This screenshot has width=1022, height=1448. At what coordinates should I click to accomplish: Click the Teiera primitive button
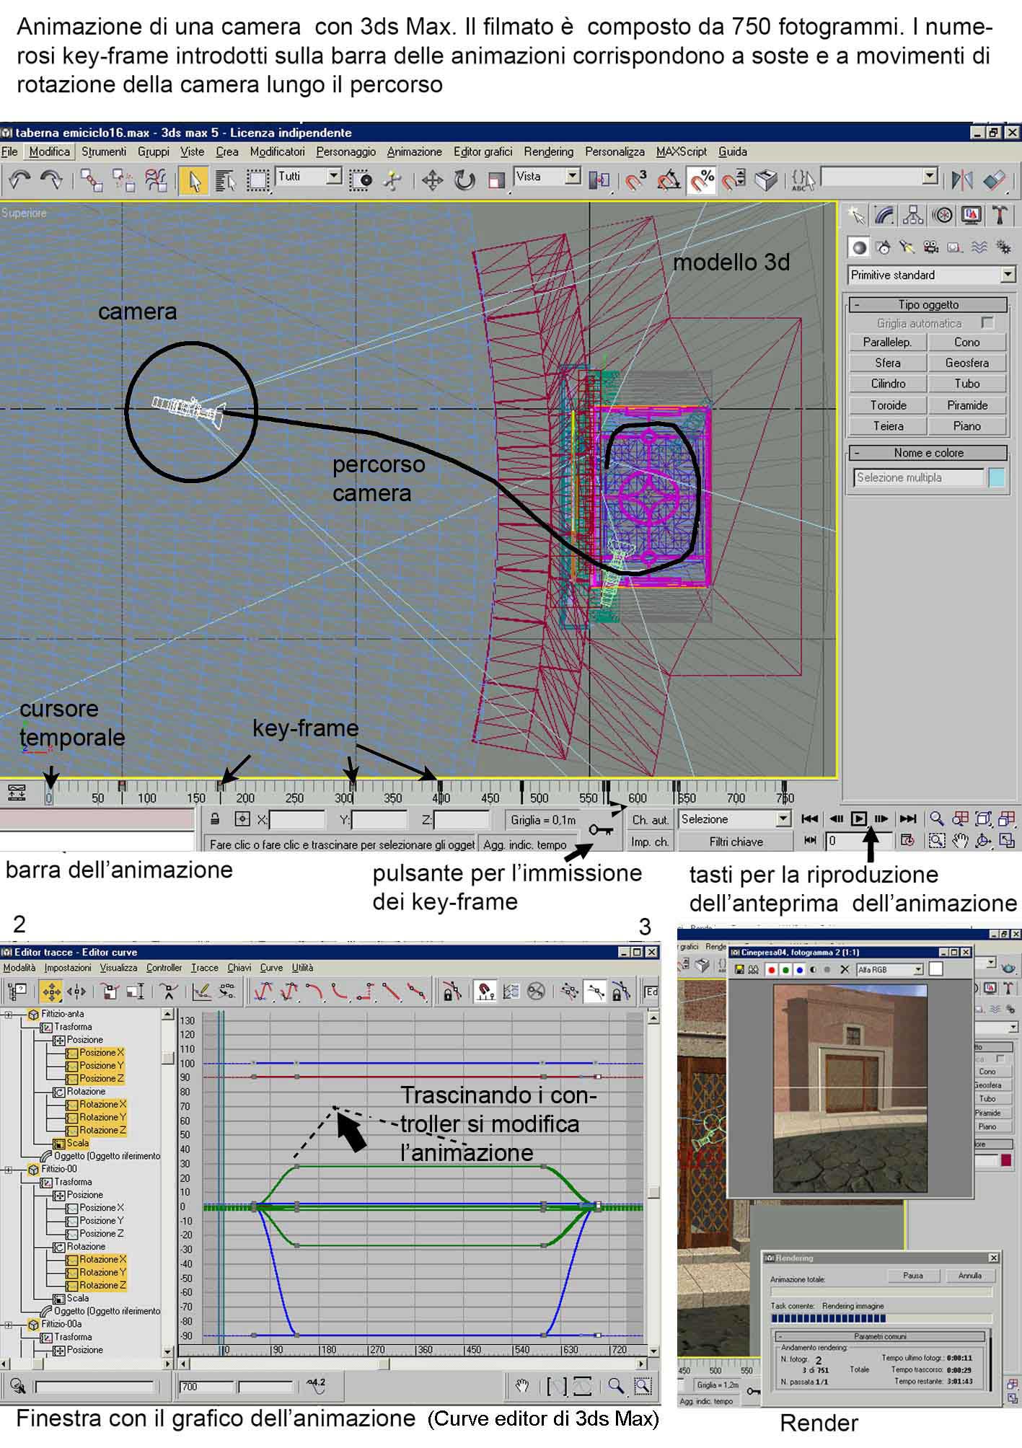tap(888, 426)
